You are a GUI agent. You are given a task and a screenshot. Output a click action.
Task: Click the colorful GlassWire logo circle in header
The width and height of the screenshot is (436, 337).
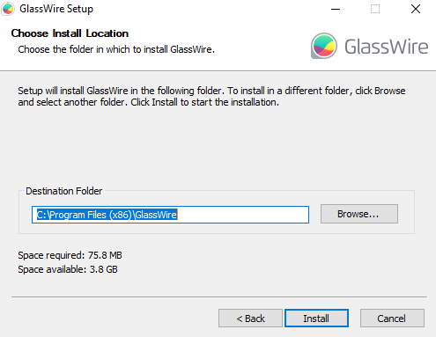coord(324,46)
